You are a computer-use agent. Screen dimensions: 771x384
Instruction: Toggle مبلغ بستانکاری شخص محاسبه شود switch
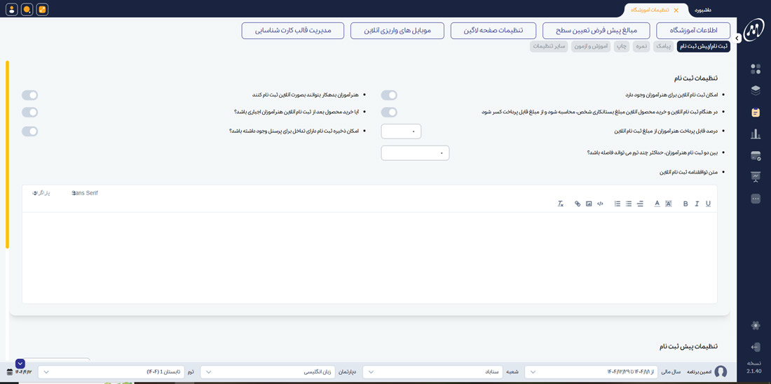[389, 113]
